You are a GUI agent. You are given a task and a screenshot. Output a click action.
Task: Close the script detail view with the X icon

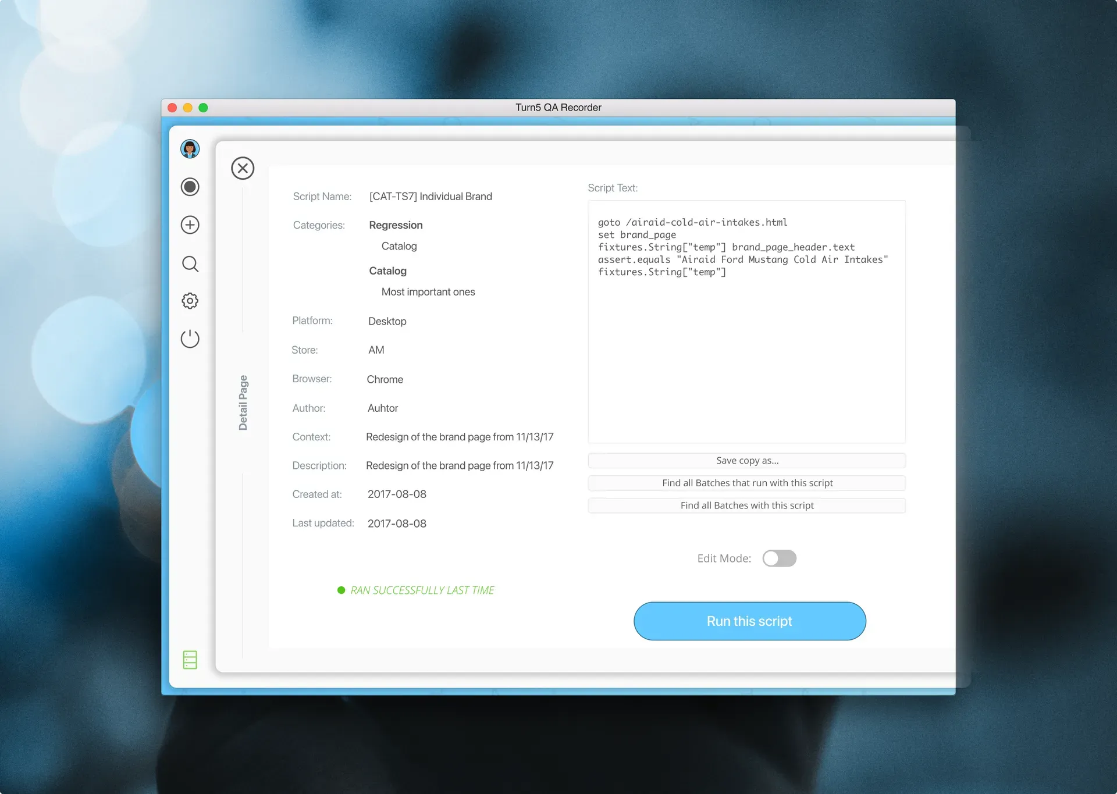pyautogui.click(x=243, y=168)
